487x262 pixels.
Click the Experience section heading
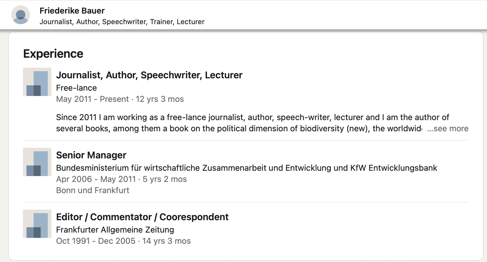pyautogui.click(x=53, y=54)
